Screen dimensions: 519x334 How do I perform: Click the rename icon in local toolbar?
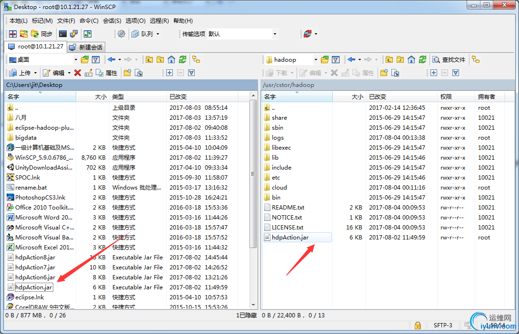(x=89, y=73)
